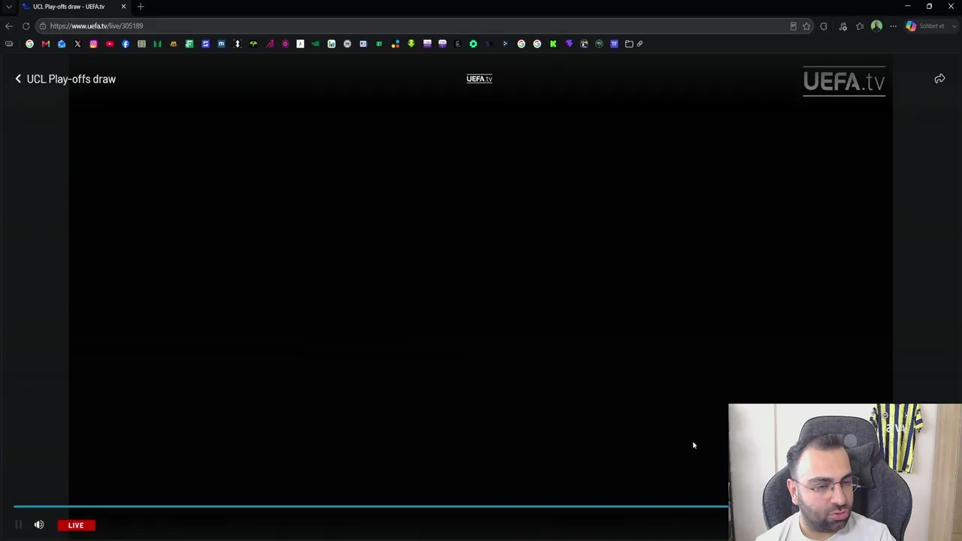Screen dimensions: 962x541
Task: Click the UEFA.tv logo at top center
Action: [479, 79]
